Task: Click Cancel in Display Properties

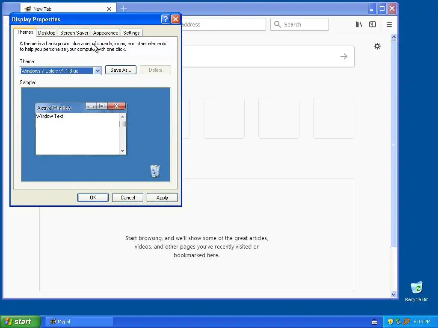Action: [127, 197]
